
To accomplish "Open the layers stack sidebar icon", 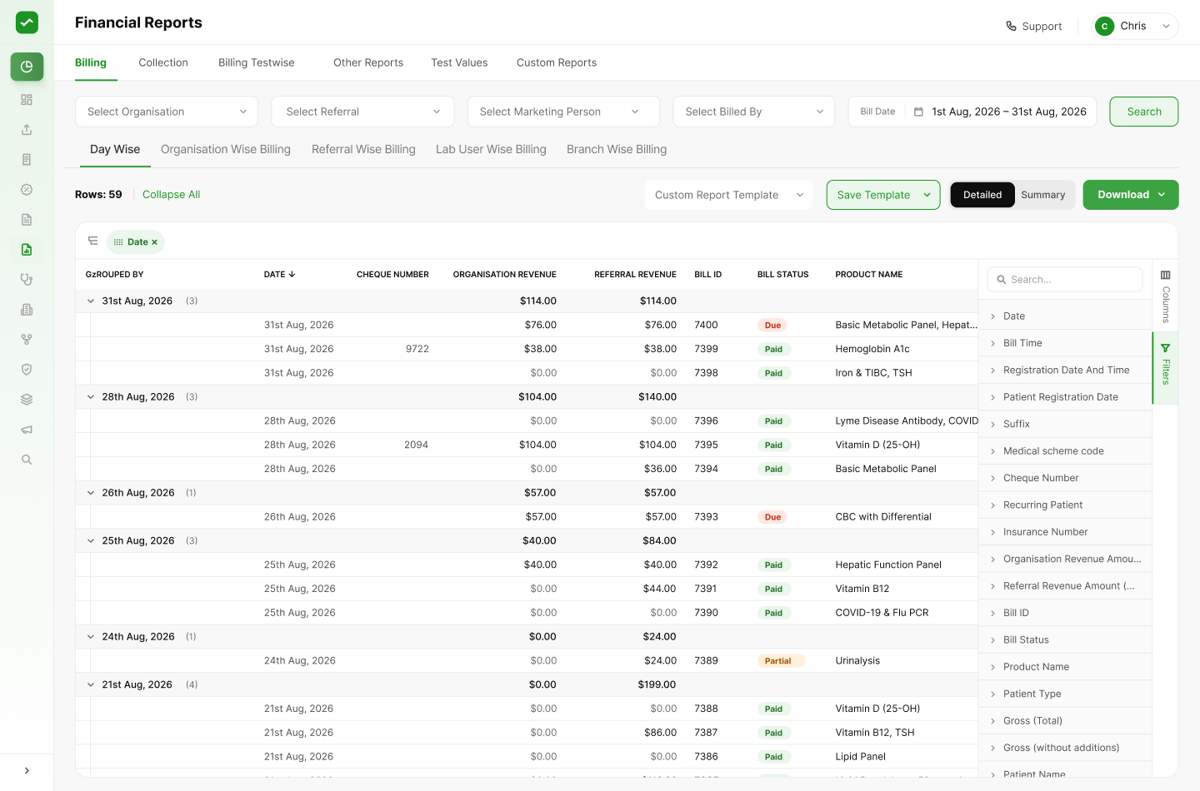I will click(x=27, y=400).
